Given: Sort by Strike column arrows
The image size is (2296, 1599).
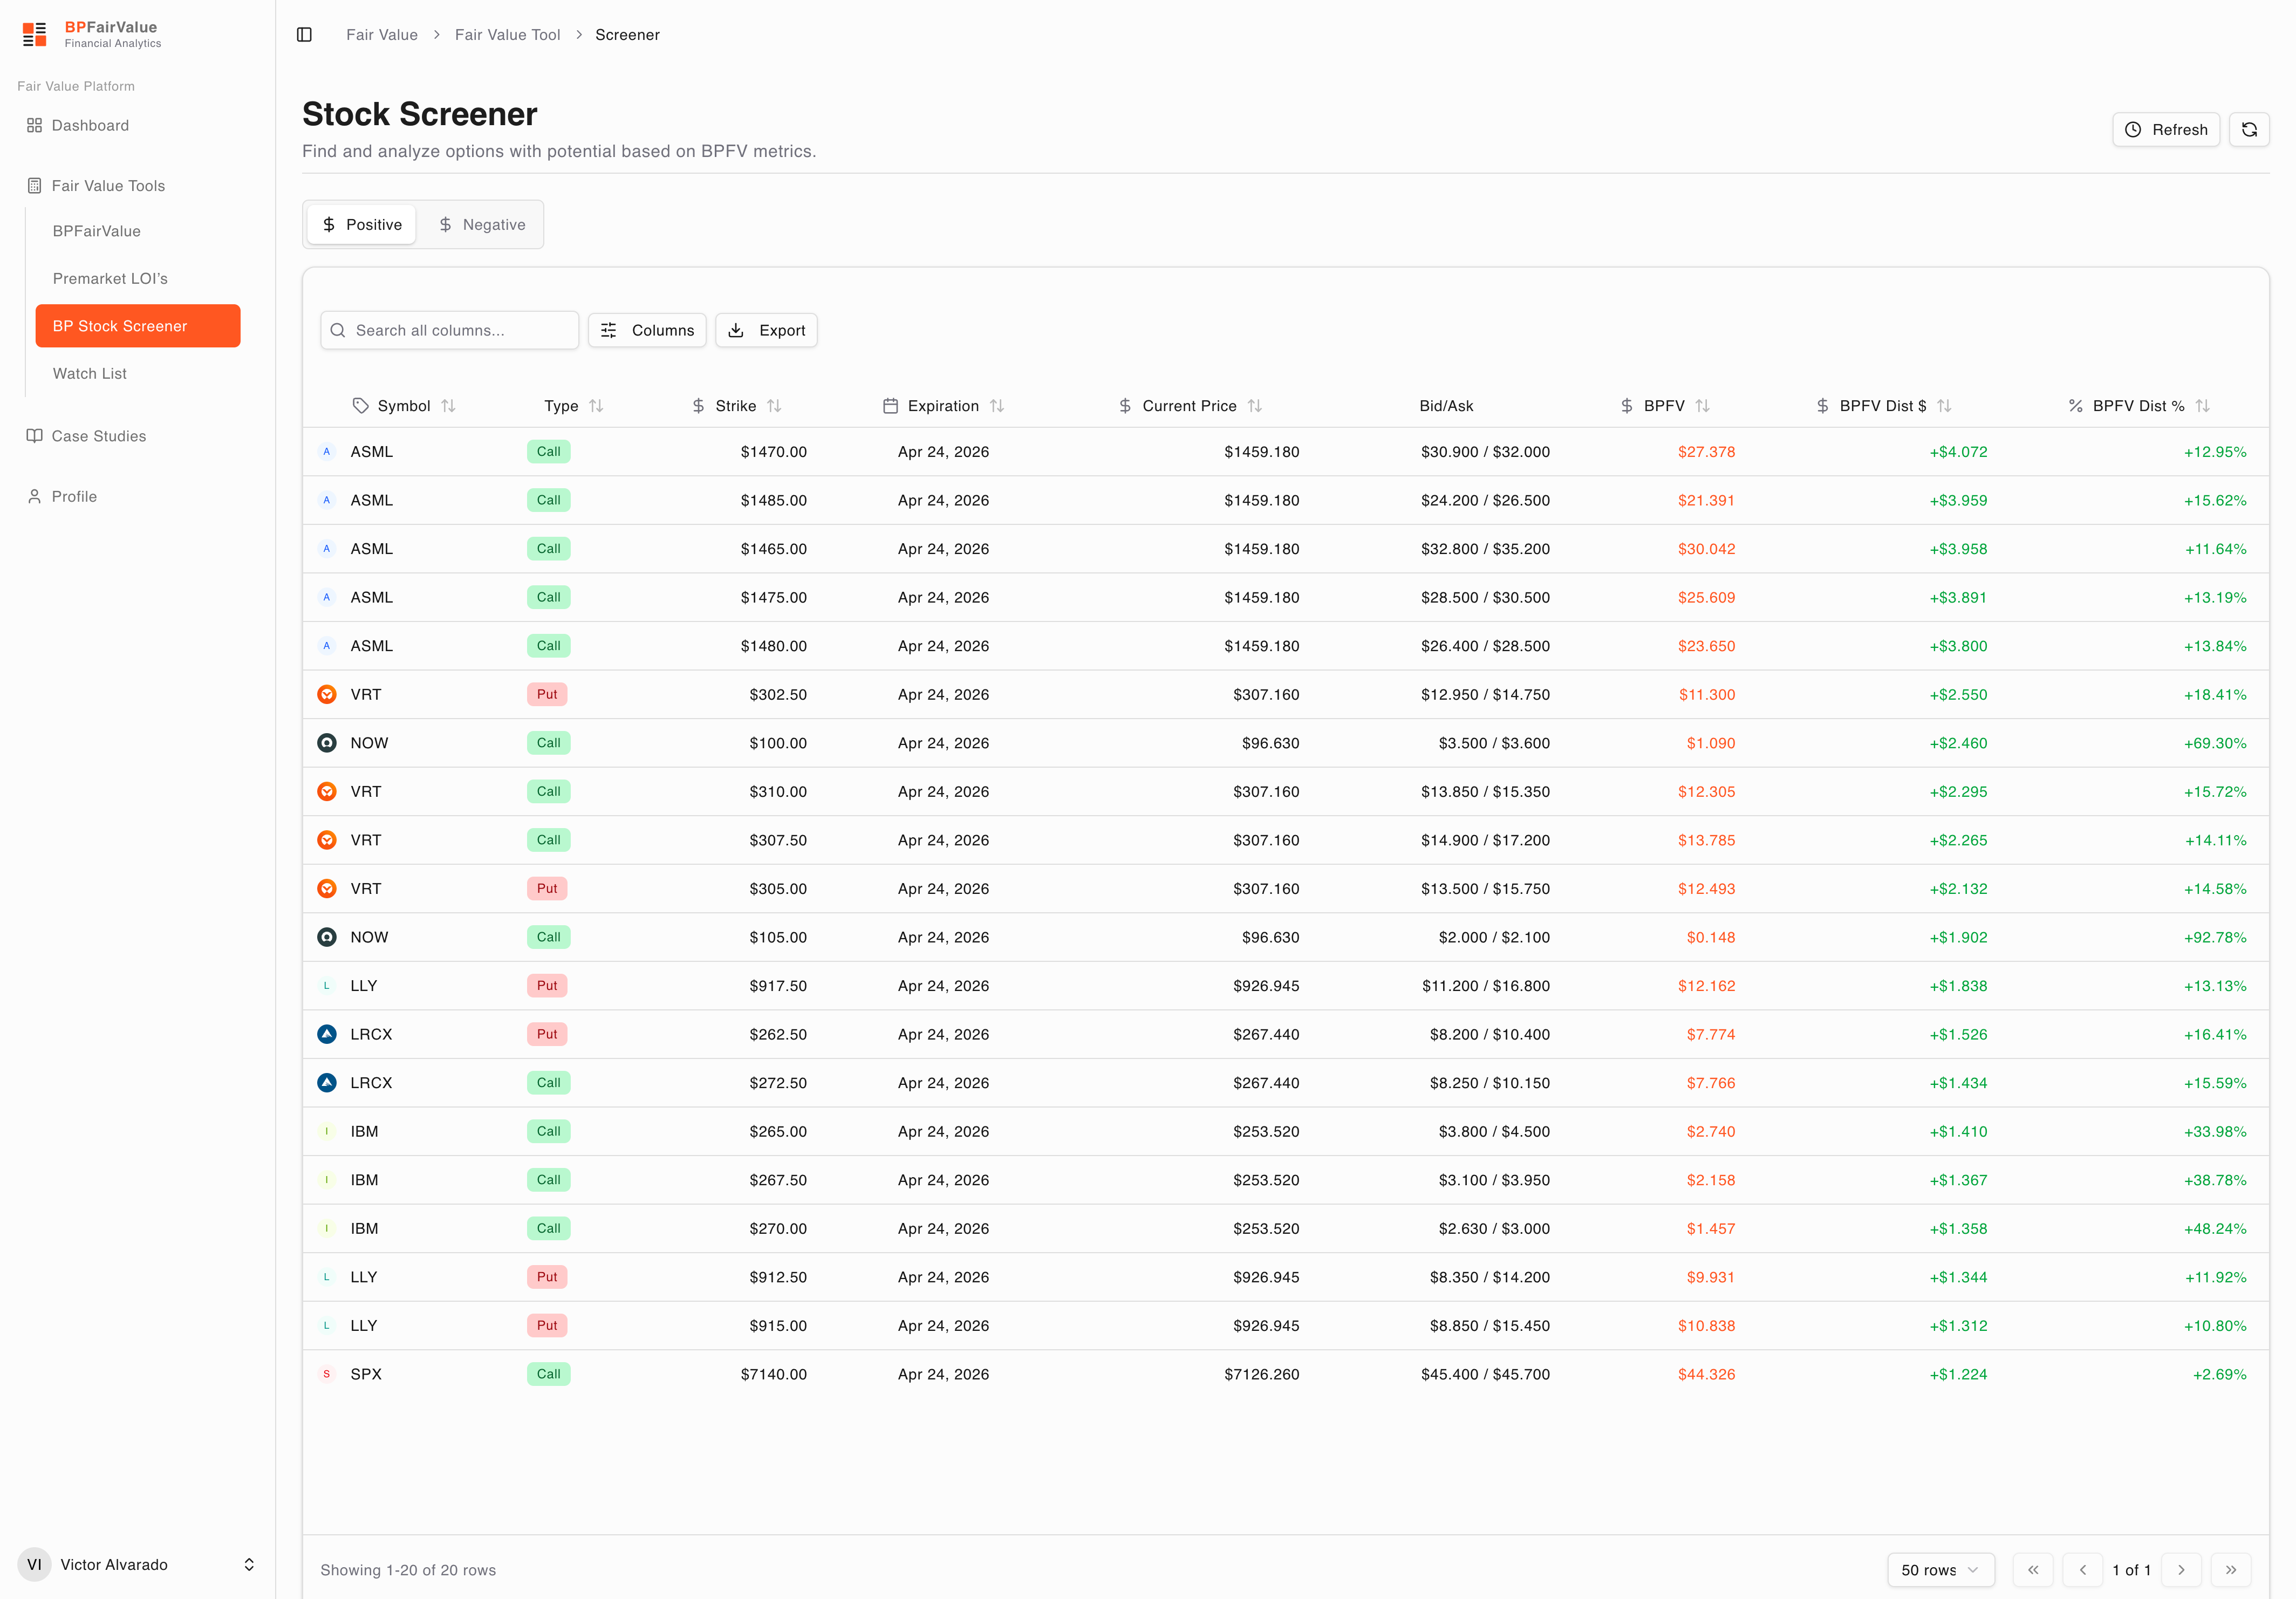Looking at the screenshot, I should [x=774, y=406].
